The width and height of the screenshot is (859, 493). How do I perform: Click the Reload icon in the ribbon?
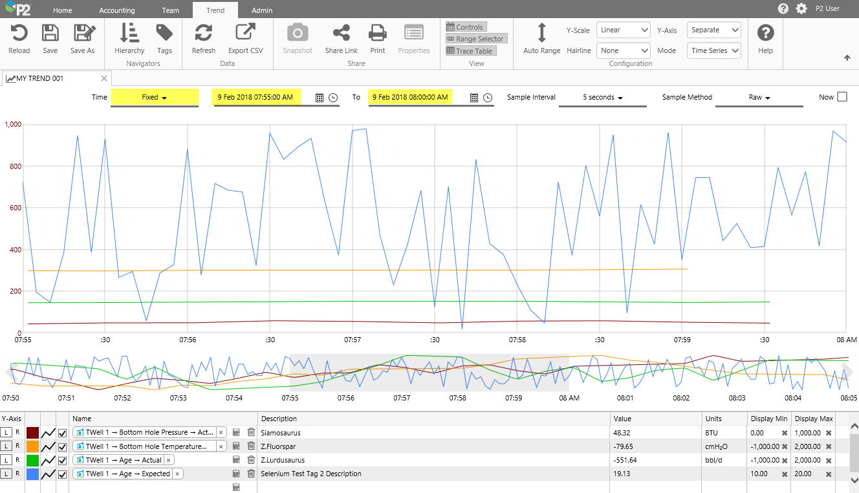pos(19,34)
